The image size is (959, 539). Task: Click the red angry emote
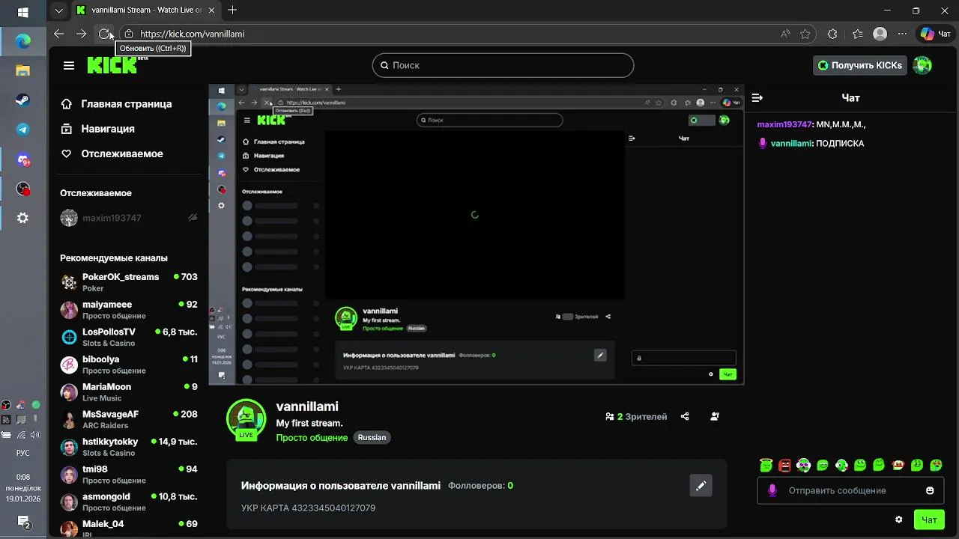(x=784, y=465)
